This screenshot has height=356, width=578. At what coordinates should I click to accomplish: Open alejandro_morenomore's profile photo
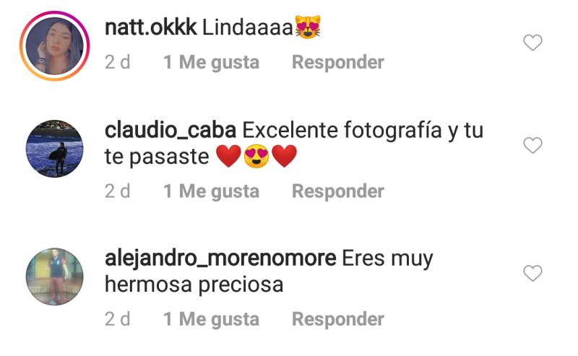[x=55, y=277]
